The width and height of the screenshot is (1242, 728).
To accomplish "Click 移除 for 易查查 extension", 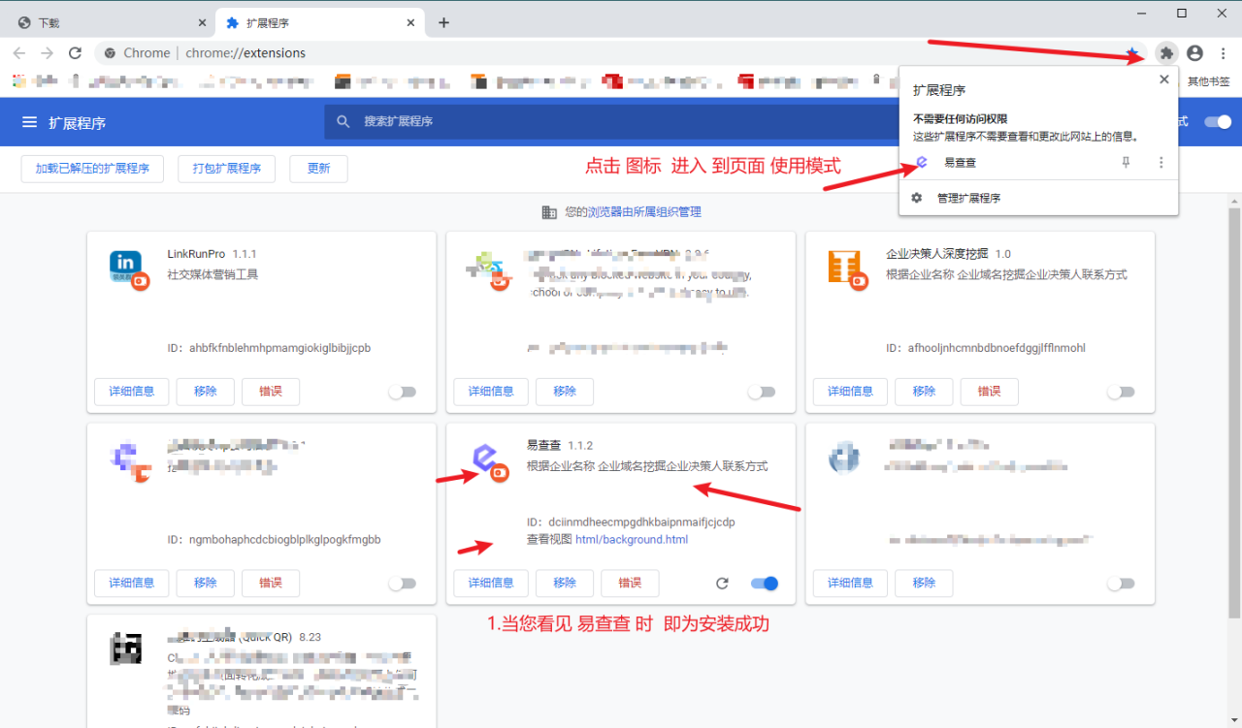I will pyautogui.click(x=565, y=583).
